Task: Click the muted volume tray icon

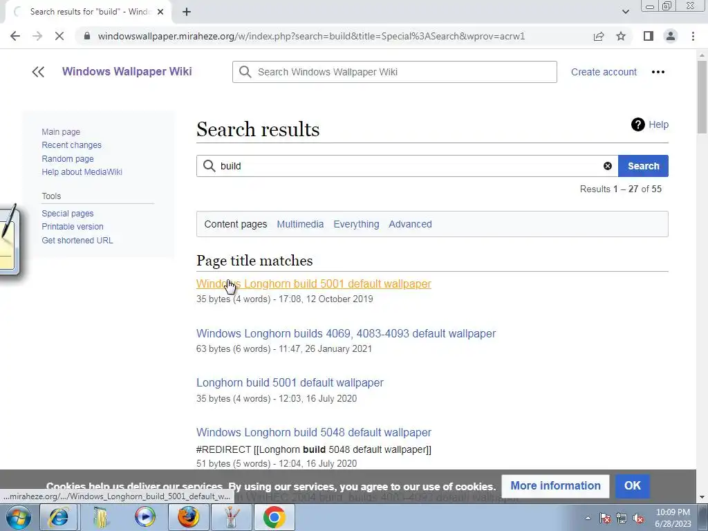Action: click(x=638, y=518)
